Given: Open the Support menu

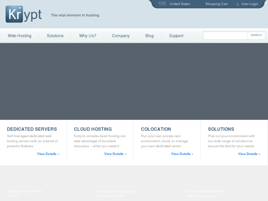Looking at the screenshot, I should (176, 36).
